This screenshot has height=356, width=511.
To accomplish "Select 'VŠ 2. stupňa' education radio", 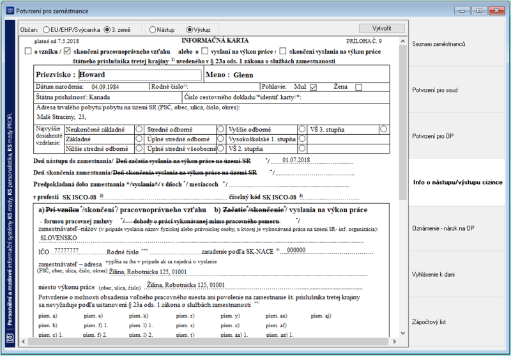I will click(x=302, y=148).
